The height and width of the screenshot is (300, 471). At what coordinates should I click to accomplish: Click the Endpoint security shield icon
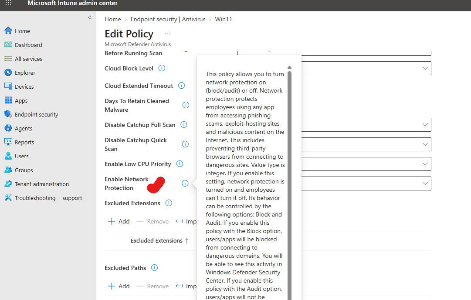(x=8, y=114)
